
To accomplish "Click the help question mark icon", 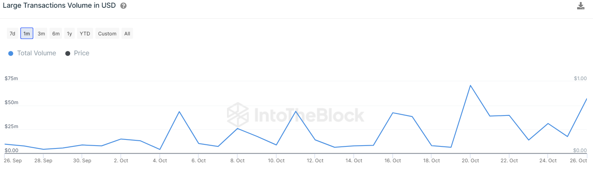I will pos(123,6).
